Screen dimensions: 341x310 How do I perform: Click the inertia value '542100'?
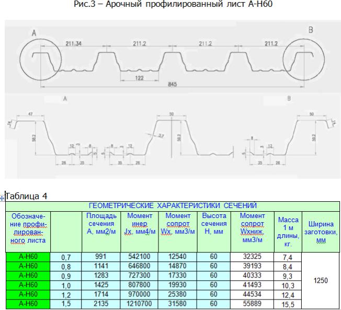click(139, 257)
